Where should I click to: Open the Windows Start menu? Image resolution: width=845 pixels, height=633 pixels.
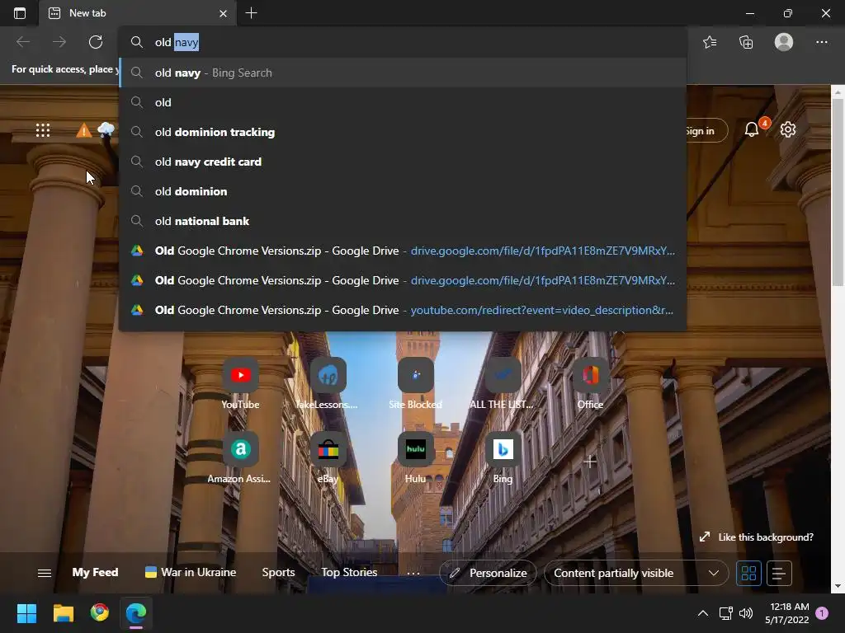[26, 613]
